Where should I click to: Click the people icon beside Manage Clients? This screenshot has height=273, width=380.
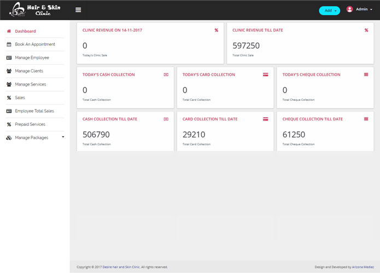[x=9, y=71]
